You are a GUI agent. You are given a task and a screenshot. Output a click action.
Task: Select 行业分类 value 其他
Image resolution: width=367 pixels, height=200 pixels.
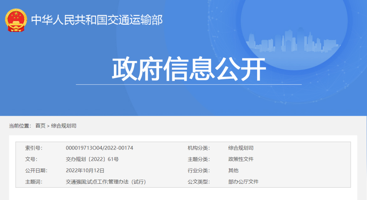233,171
